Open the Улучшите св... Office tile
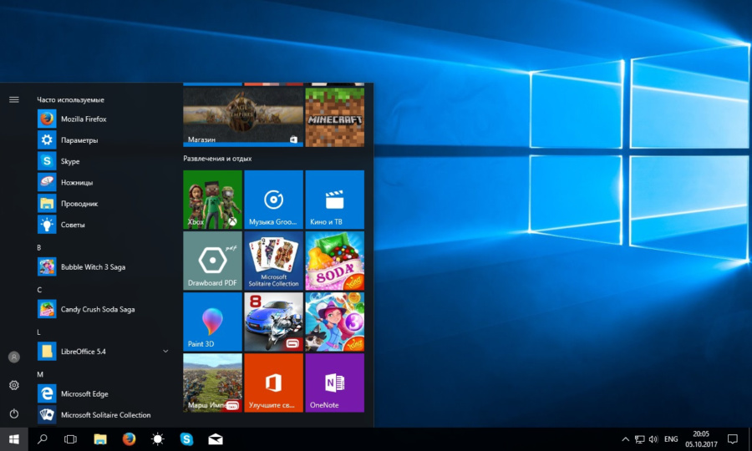 (x=273, y=383)
